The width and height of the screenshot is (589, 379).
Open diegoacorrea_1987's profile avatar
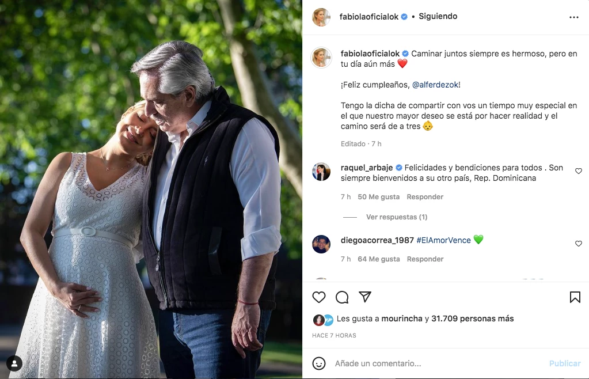pos(321,244)
